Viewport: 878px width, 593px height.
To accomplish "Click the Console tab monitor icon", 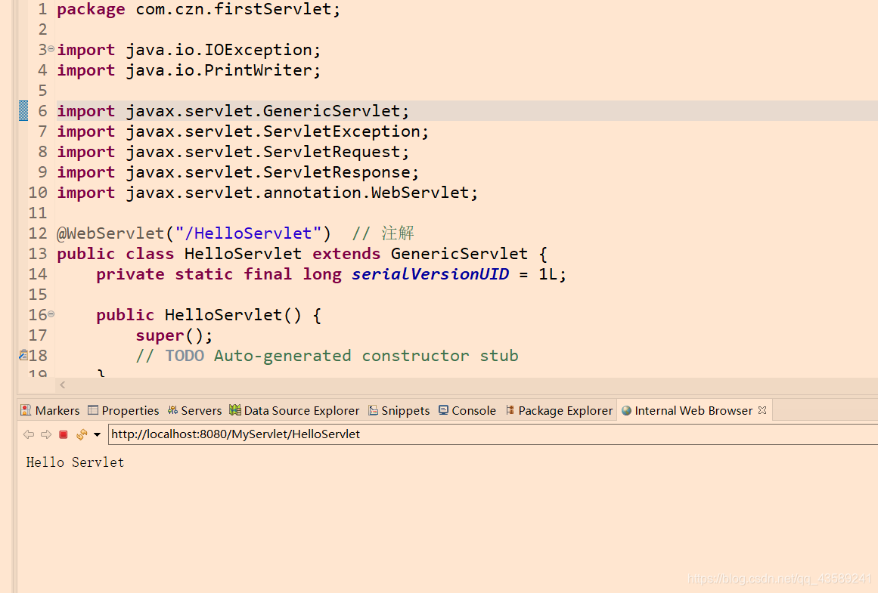I will pyautogui.click(x=443, y=410).
